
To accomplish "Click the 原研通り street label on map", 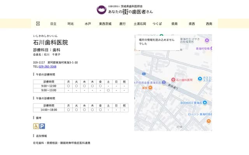I will [173, 86].
